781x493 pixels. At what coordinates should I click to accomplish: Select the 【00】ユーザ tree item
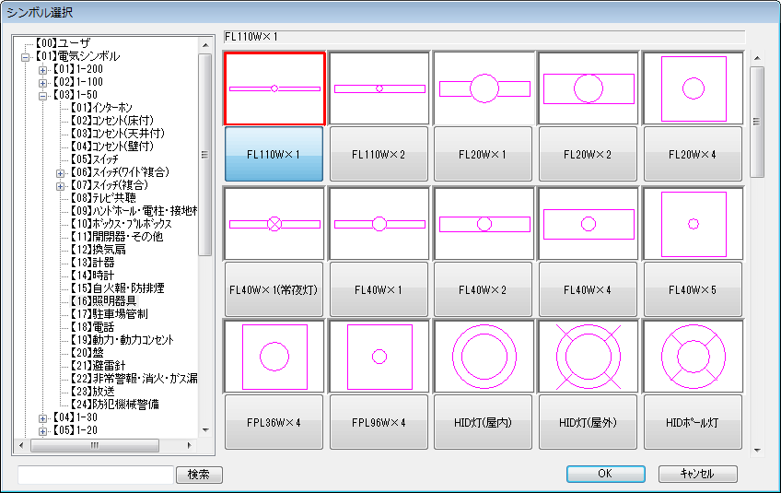[x=64, y=43]
